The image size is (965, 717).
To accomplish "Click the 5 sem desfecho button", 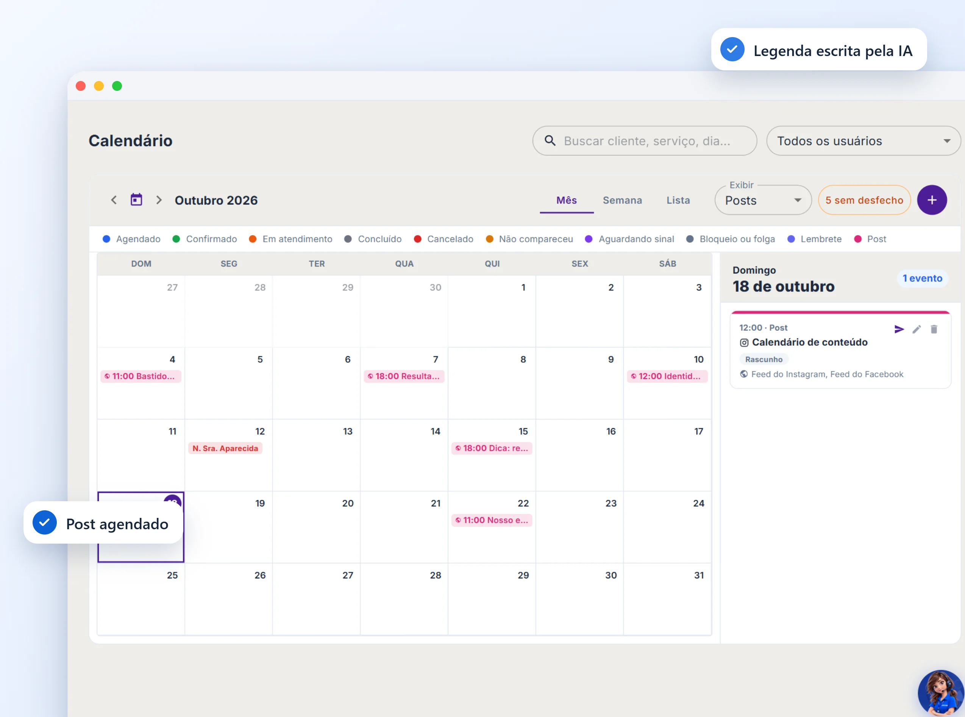I will 864,200.
